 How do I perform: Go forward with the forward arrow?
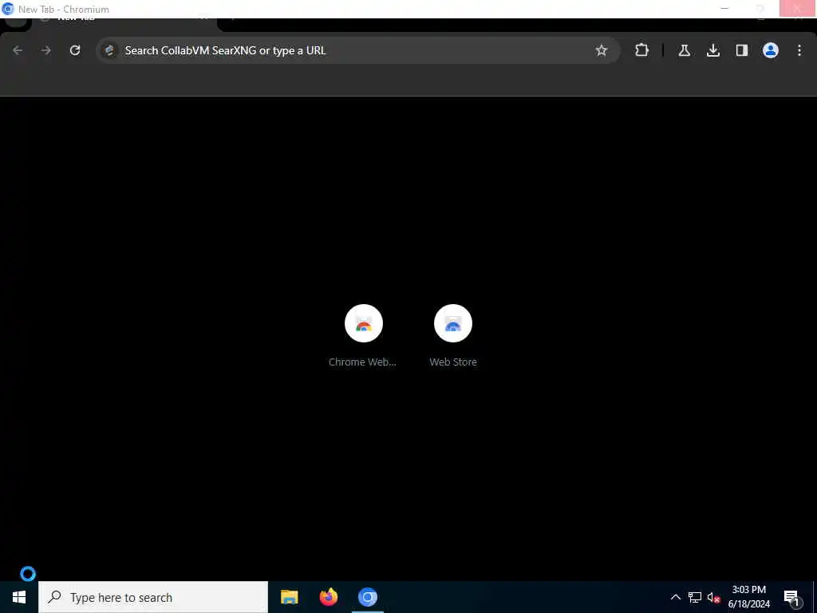(x=46, y=50)
